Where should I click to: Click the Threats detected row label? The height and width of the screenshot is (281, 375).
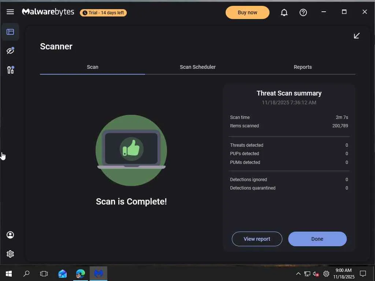[246, 145]
